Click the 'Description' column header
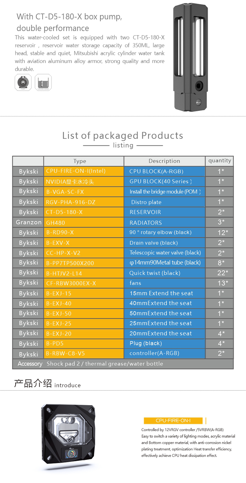This screenshot has width=246, height=483. (x=164, y=161)
